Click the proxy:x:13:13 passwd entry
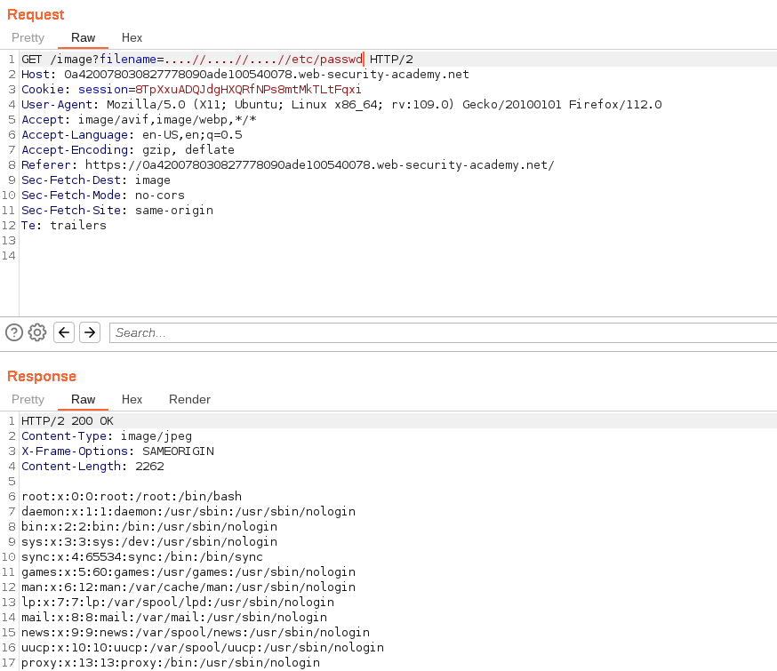This screenshot has width=777, height=671. click(x=171, y=663)
